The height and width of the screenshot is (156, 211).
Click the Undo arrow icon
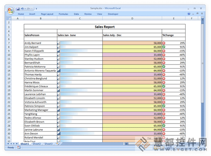(x=22, y=9)
